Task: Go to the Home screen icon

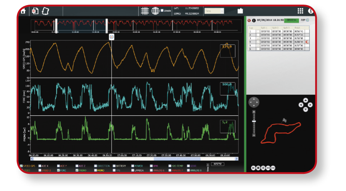Action: coord(23,11)
